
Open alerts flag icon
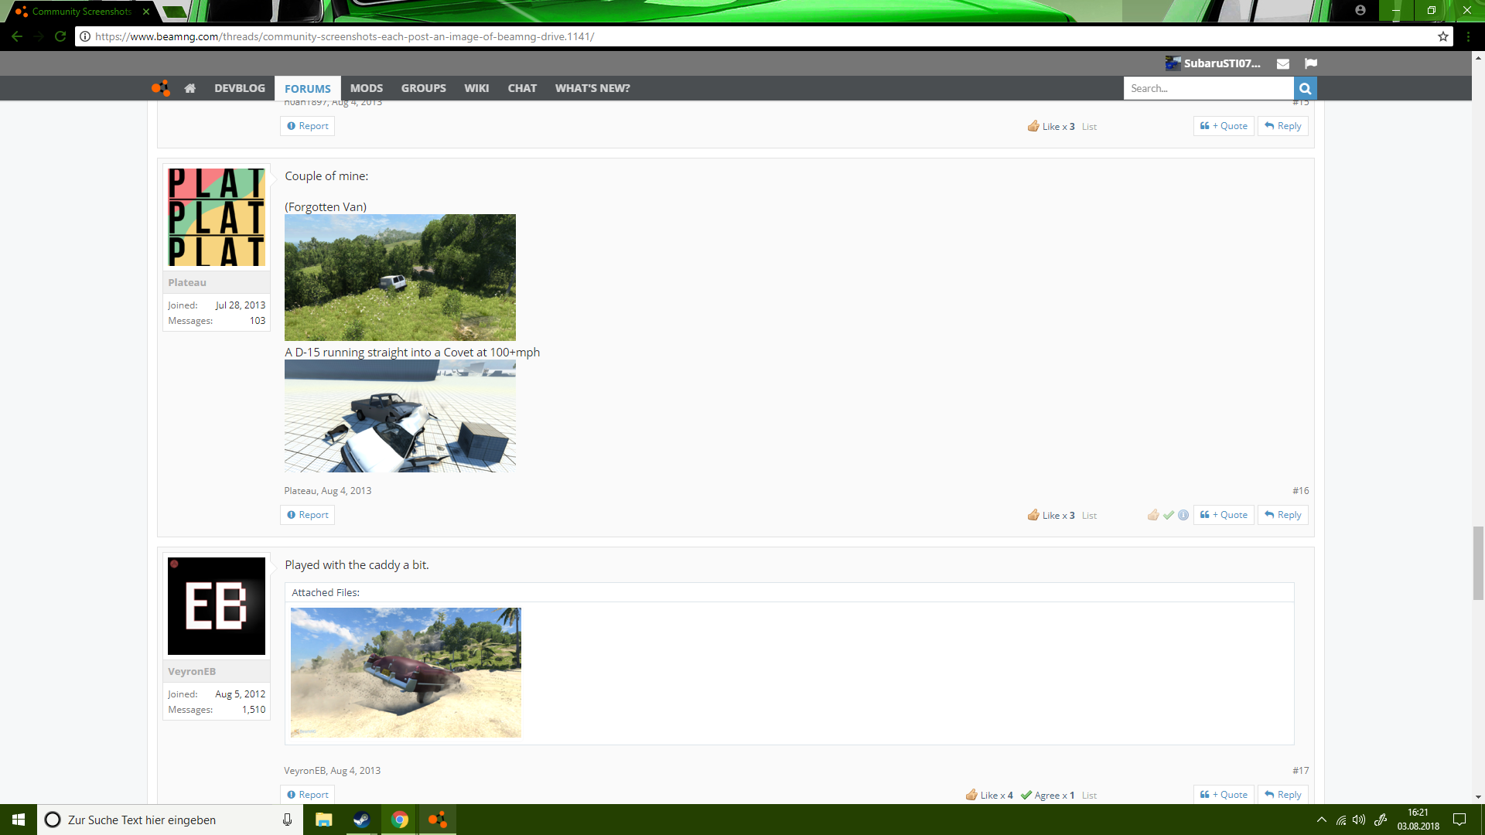click(1311, 63)
